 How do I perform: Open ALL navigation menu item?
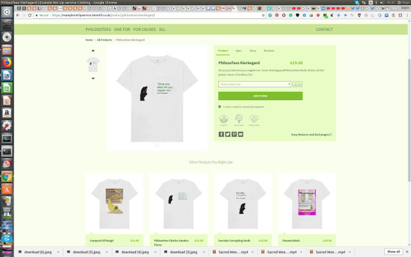click(x=162, y=30)
